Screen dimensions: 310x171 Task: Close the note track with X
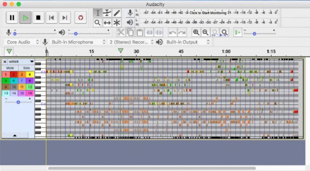click(x=5, y=62)
